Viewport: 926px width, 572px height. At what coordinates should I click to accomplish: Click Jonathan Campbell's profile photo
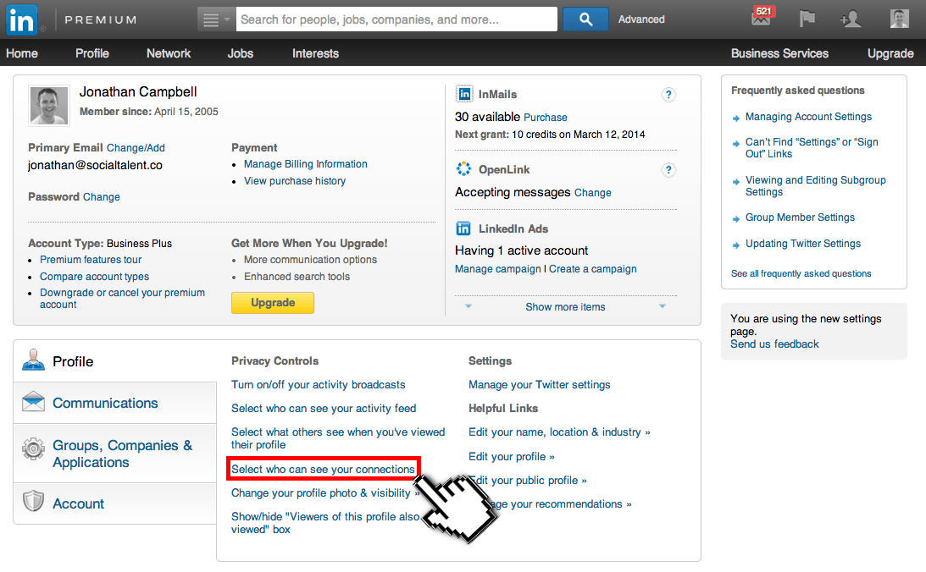[49, 106]
